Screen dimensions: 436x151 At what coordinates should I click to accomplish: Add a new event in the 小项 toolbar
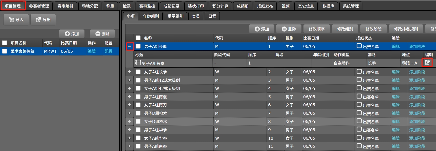point(262,29)
